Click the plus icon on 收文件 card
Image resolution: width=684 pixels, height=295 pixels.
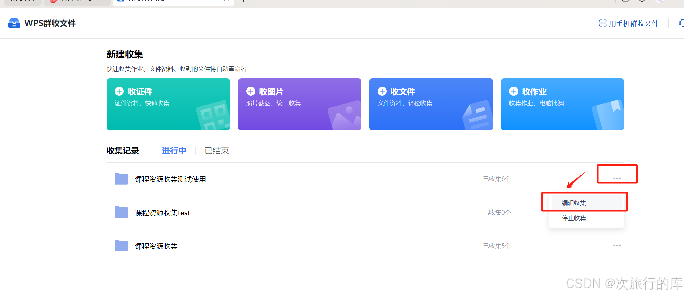382,91
